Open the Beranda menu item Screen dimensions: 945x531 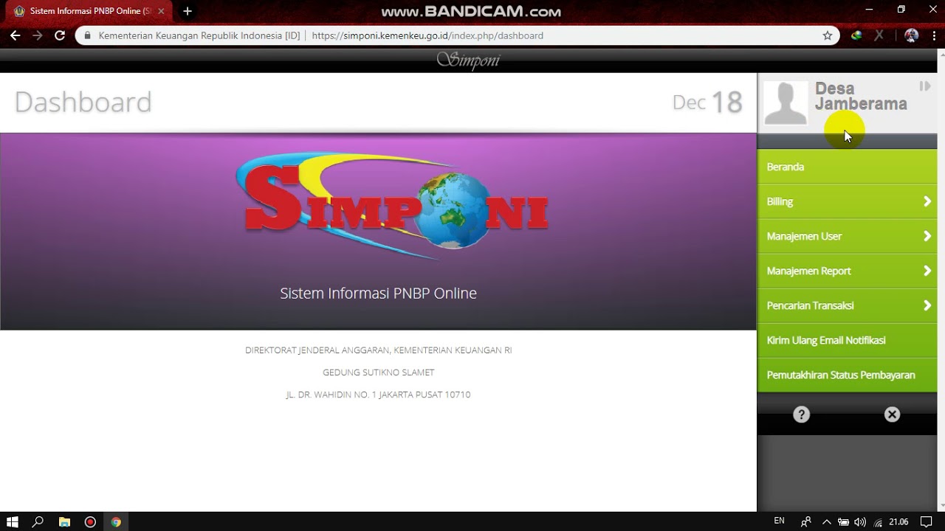848,167
